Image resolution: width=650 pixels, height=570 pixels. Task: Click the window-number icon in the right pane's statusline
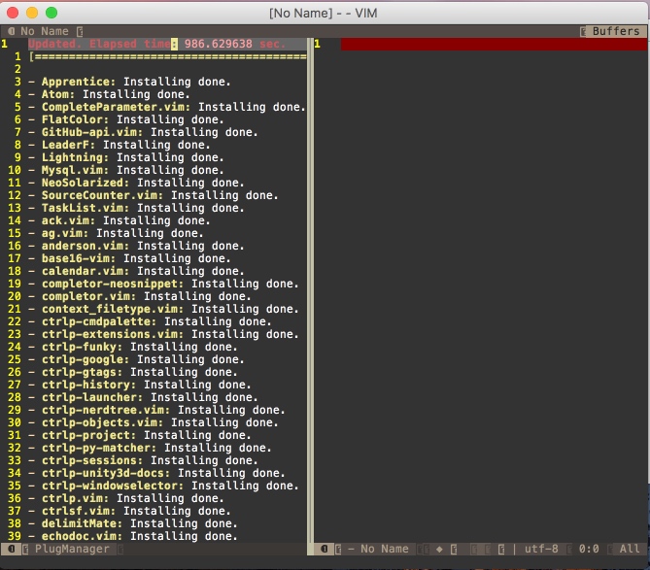click(x=325, y=549)
